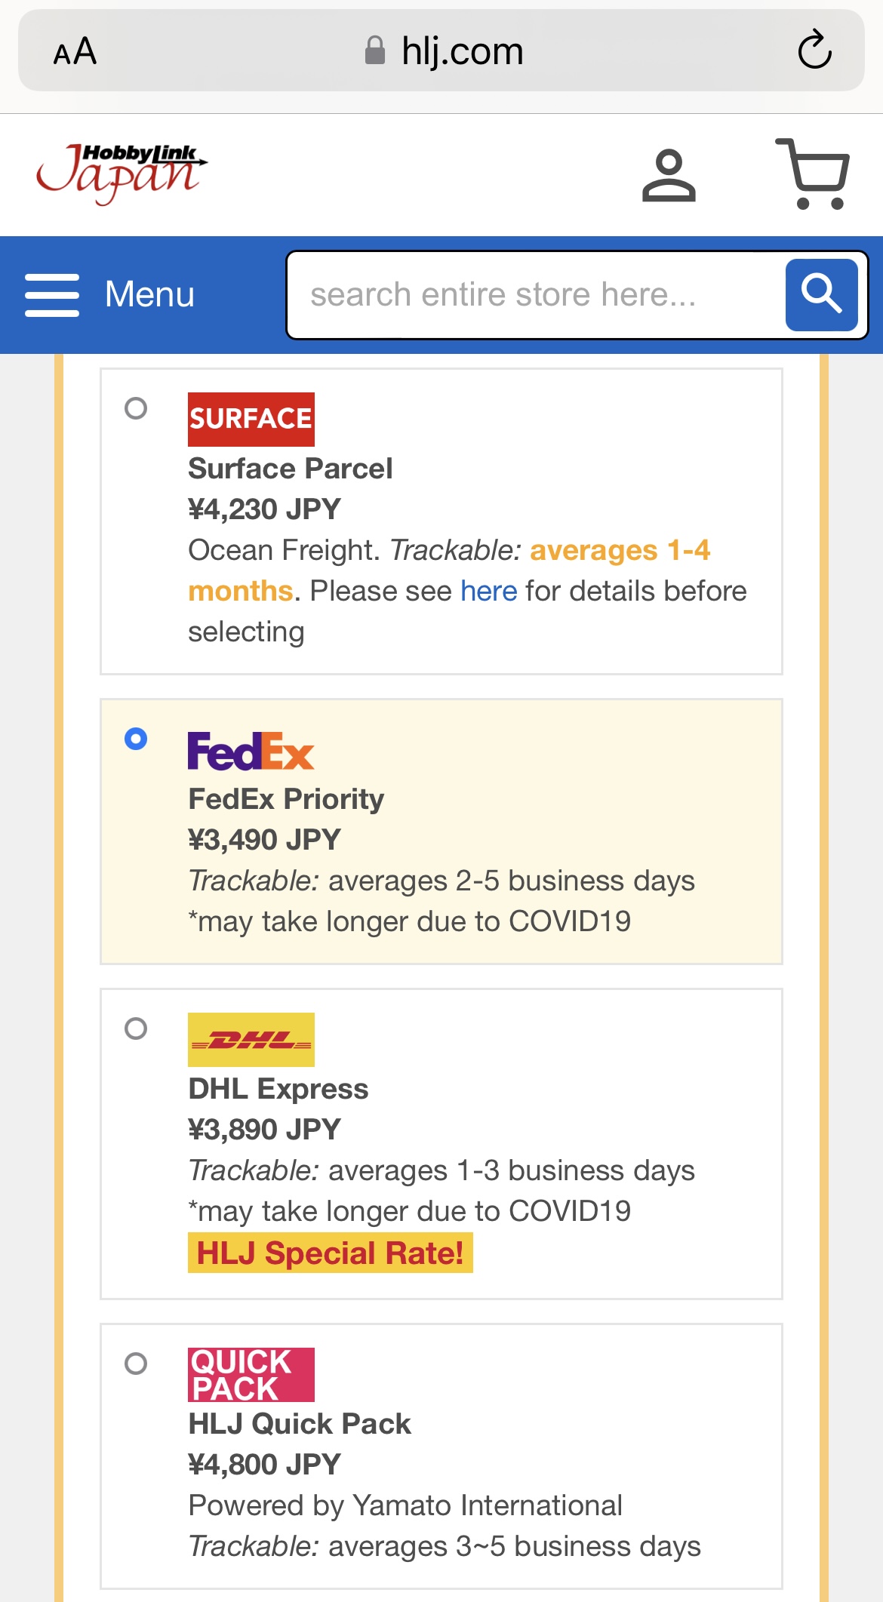
Task: Tap the FedEx logo
Action: [251, 751]
